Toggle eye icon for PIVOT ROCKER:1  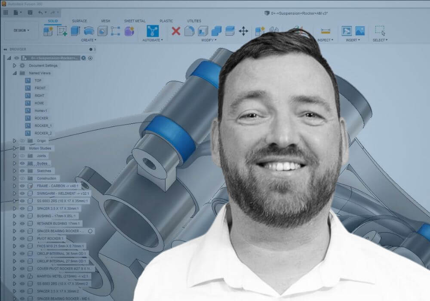click(x=22, y=238)
